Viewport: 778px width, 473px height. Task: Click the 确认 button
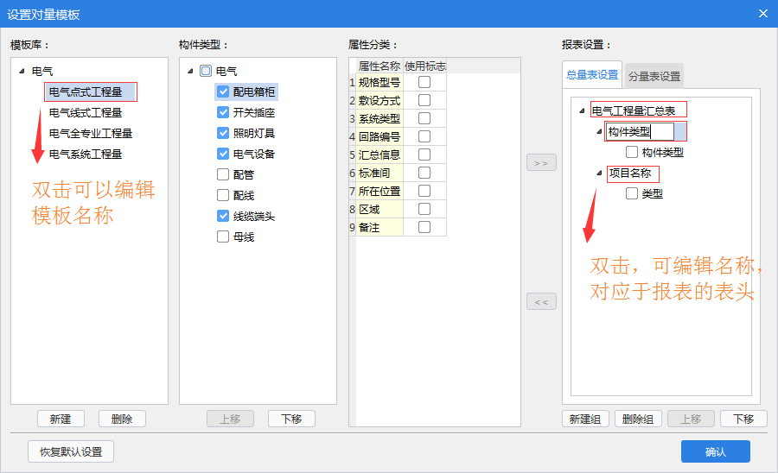[x=715, y=451]
